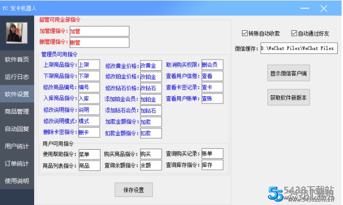
Task: Select the 查询库存指令 input field
Action: click(212, 165)
